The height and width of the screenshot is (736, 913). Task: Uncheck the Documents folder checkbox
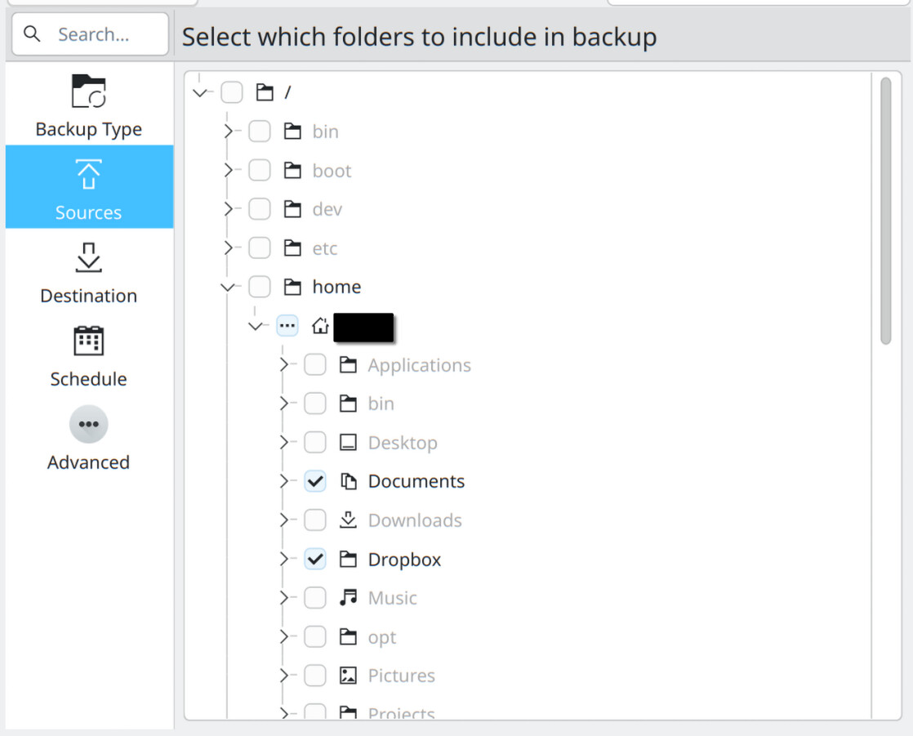[315, 481]
